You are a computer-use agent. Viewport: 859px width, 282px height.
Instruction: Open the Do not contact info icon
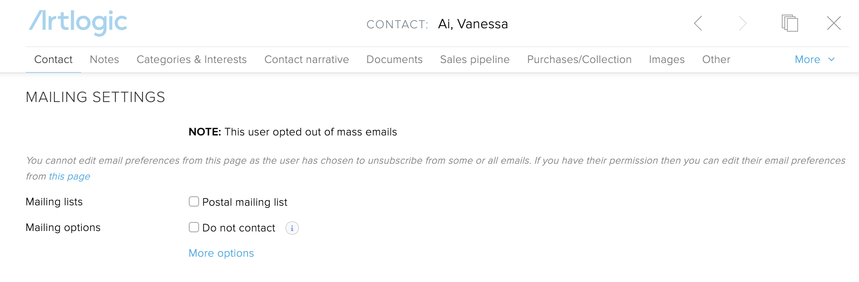click(x=292, y=228)
